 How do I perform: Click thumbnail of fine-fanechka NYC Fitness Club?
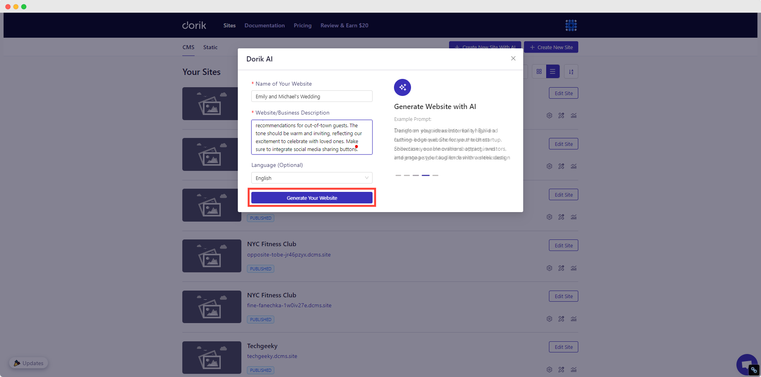coord(212,307)
